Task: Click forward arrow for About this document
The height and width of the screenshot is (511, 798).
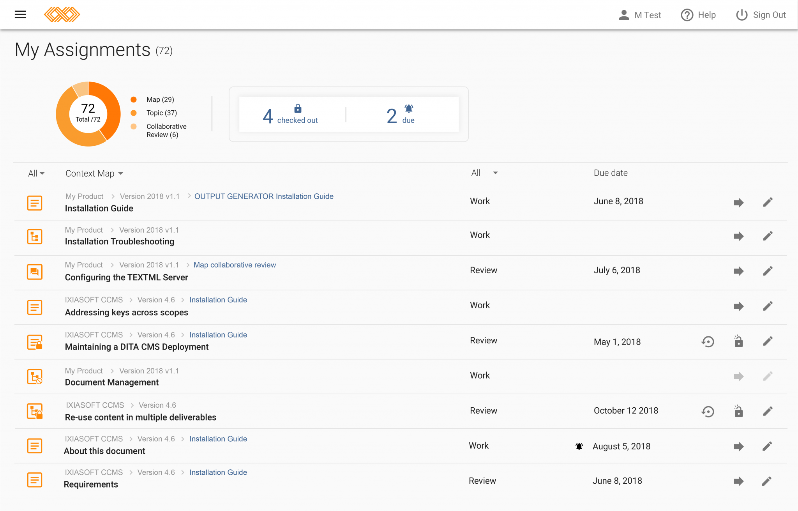Action: [738, 446]
